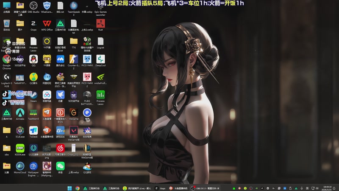Open the Counter-Strike 2 shortcut
This screenshot has height=191, width=339.
[74, 62]
